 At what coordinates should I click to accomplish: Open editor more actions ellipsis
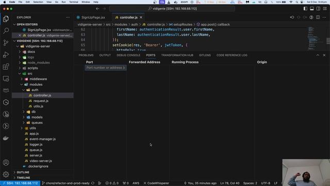pos(324,17)
